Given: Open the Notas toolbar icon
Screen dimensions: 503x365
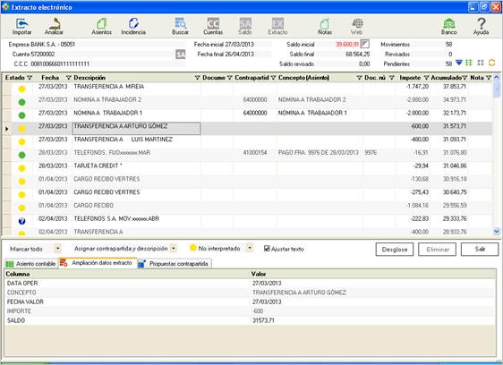Looking at the screenshot, I should click(325, 26).
